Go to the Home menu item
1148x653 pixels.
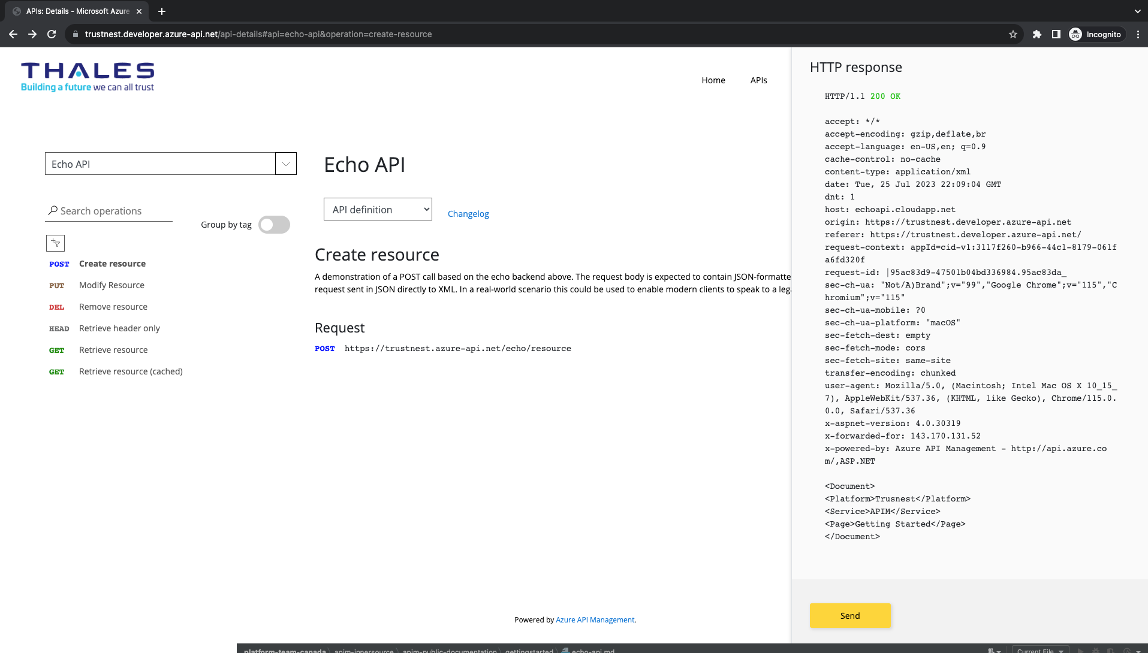coord(713,80)
